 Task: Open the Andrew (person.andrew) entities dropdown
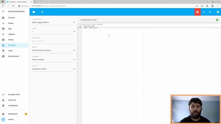click(x=53, y=50)
